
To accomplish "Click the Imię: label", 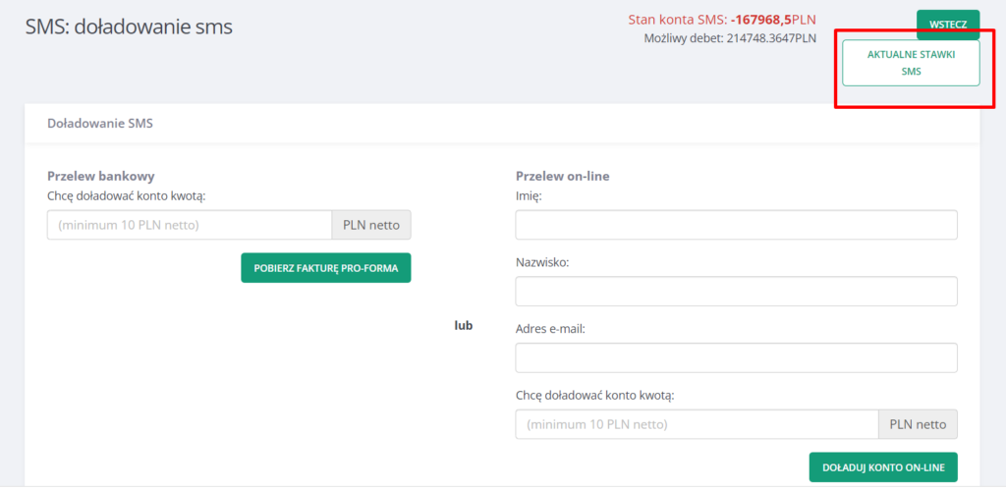I will click(529, 196).
